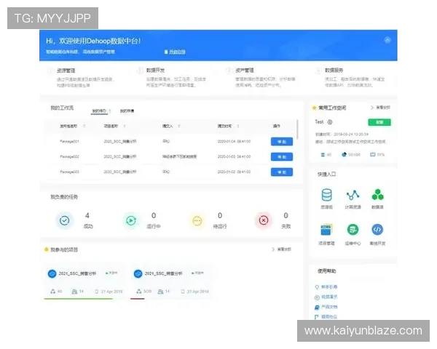Viewport: 437px width, 349px height.
Task: Click the Package001 cell
Action: point(69,141)
